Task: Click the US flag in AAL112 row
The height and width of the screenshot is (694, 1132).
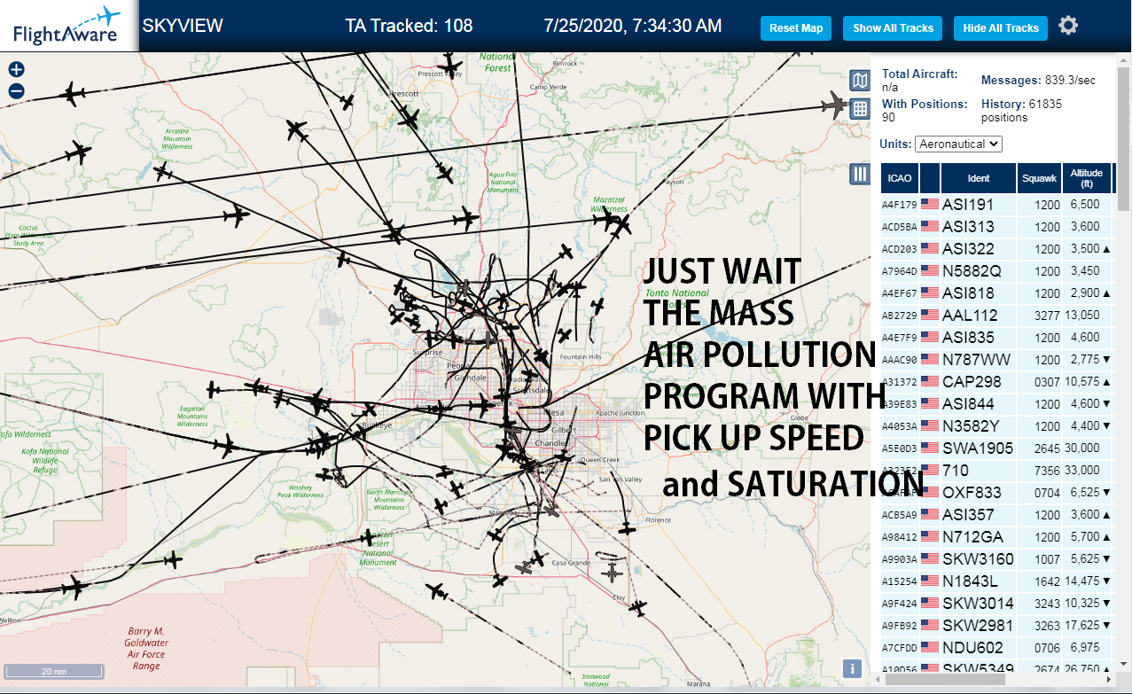Action: click(x=930, y=315)
